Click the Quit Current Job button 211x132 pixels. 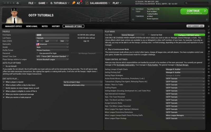click(x=195, y=26)
